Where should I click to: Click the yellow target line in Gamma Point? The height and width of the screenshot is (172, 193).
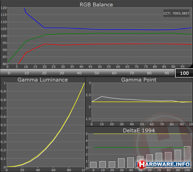(x=142, y=102)
